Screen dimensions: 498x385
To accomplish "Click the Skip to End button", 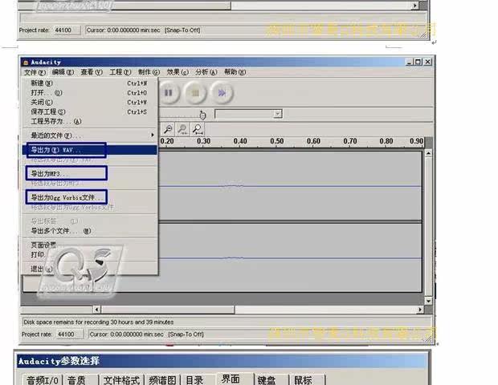I will 222,93.
